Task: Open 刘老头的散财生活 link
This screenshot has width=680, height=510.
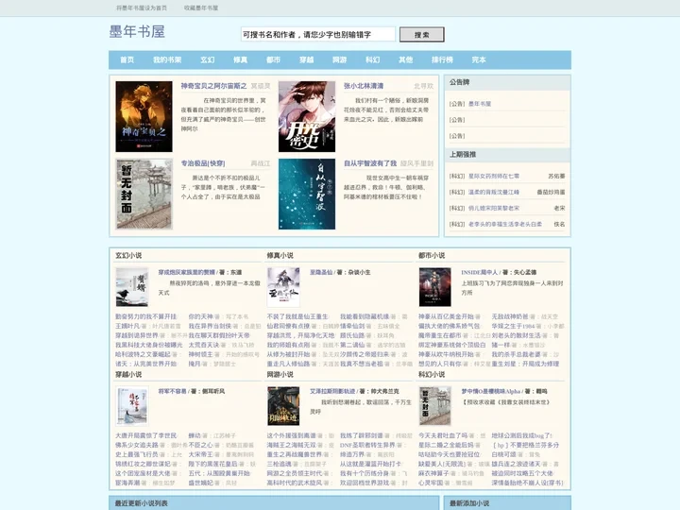Action: (x=516, y=335)
